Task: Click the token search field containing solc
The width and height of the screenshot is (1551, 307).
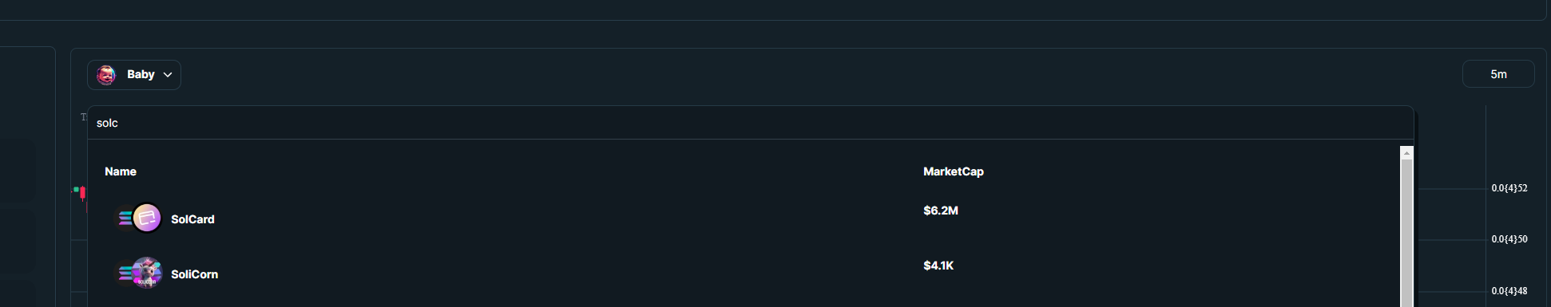Action: click(751, 123)
